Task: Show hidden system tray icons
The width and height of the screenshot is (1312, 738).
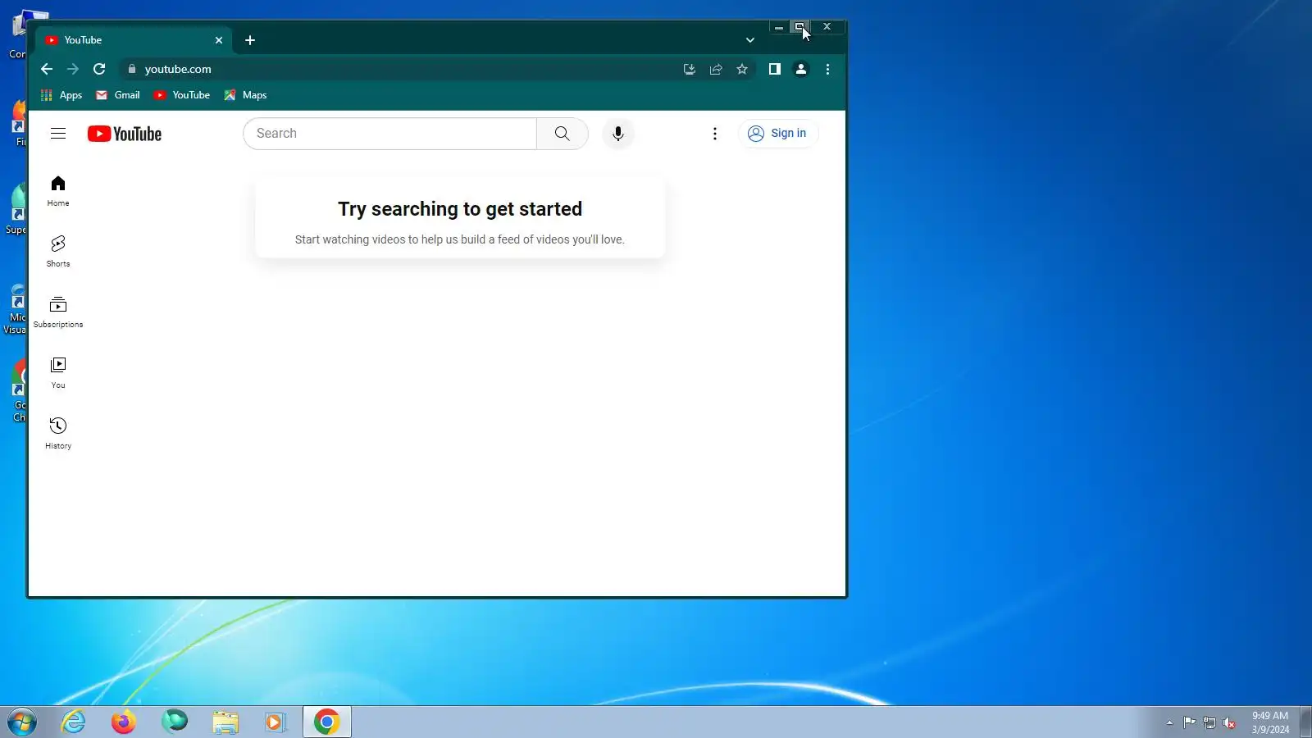Action: click(1169, 722)
